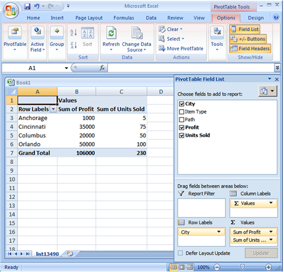Select the Orlando cell

[x=37, y=144]
